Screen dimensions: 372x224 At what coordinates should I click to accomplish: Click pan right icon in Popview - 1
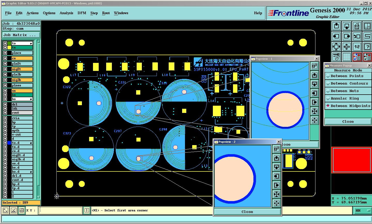pos(314,102)
